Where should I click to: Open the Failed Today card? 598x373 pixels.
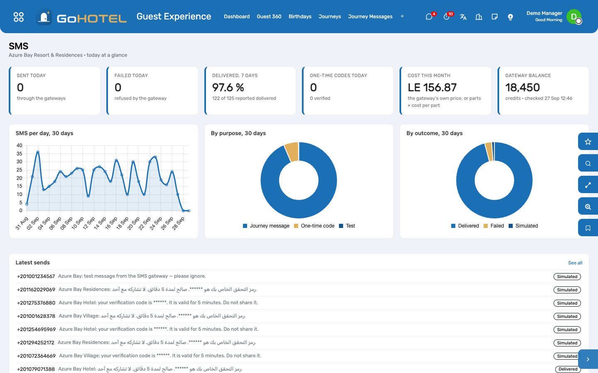click(x=152, y=91)
